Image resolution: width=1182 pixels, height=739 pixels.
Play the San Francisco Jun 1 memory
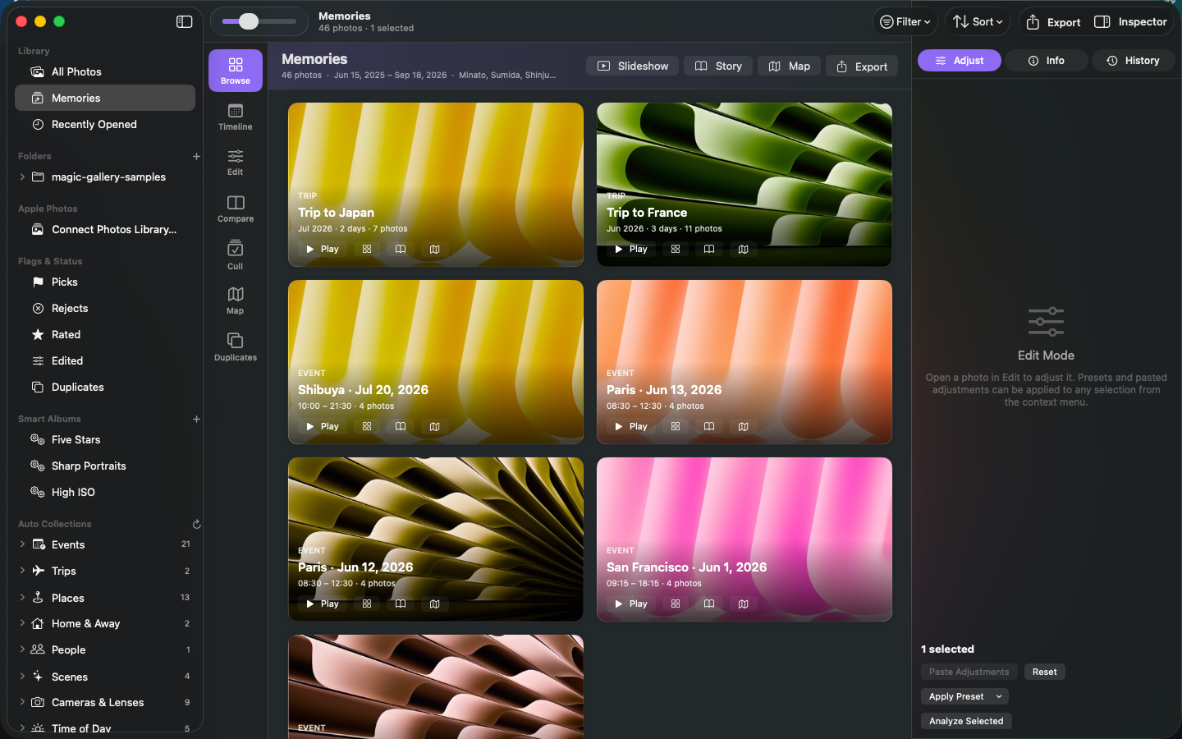click(630, 604)
